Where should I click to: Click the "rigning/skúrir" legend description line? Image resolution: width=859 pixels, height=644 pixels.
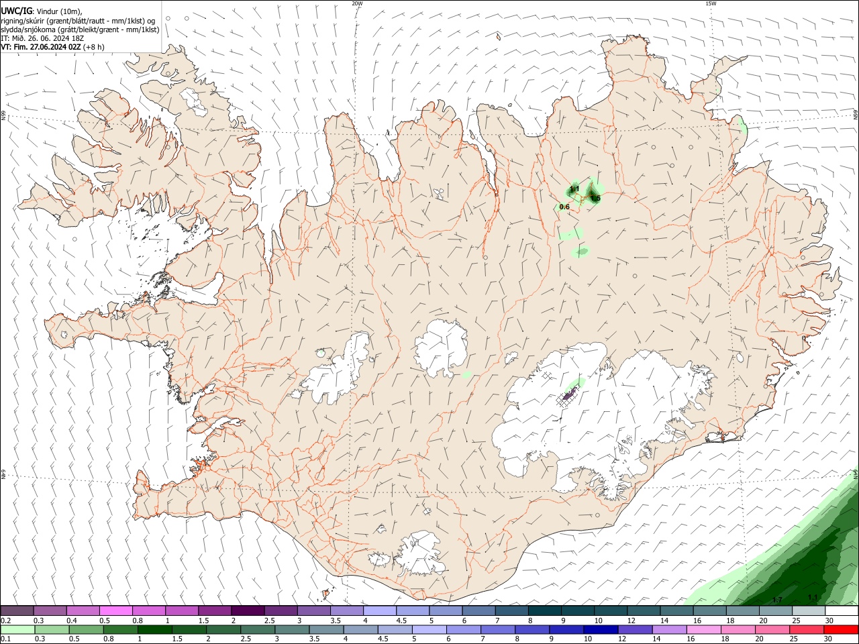(78, 21)
